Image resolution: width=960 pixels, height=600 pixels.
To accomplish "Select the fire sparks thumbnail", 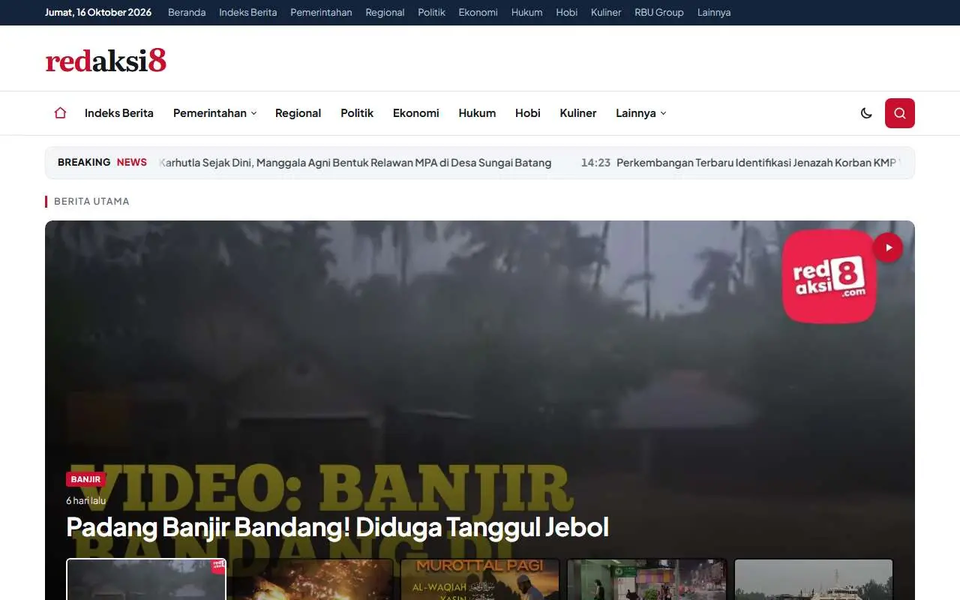I will pyautogui.click(x=313, y=579).
